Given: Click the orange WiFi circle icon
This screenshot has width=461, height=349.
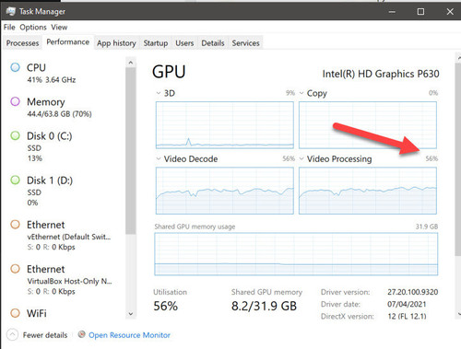Looking at the screenshot, I should (x=15, y=313).
